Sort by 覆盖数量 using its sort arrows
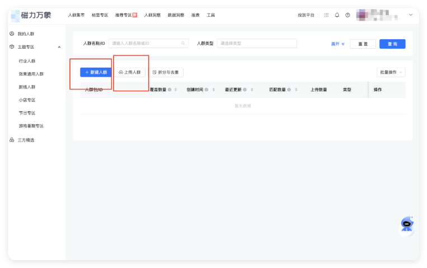 (176, 90)
